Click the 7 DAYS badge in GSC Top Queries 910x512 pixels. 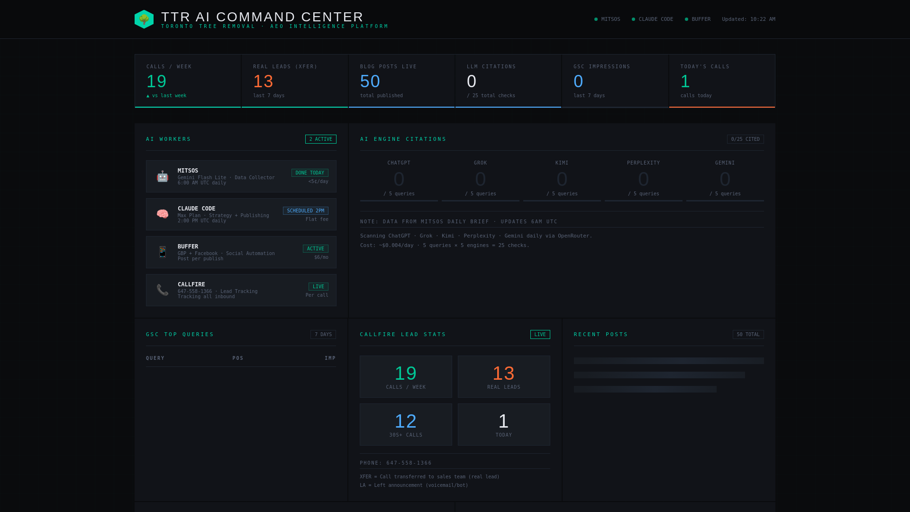coord(323,335)
